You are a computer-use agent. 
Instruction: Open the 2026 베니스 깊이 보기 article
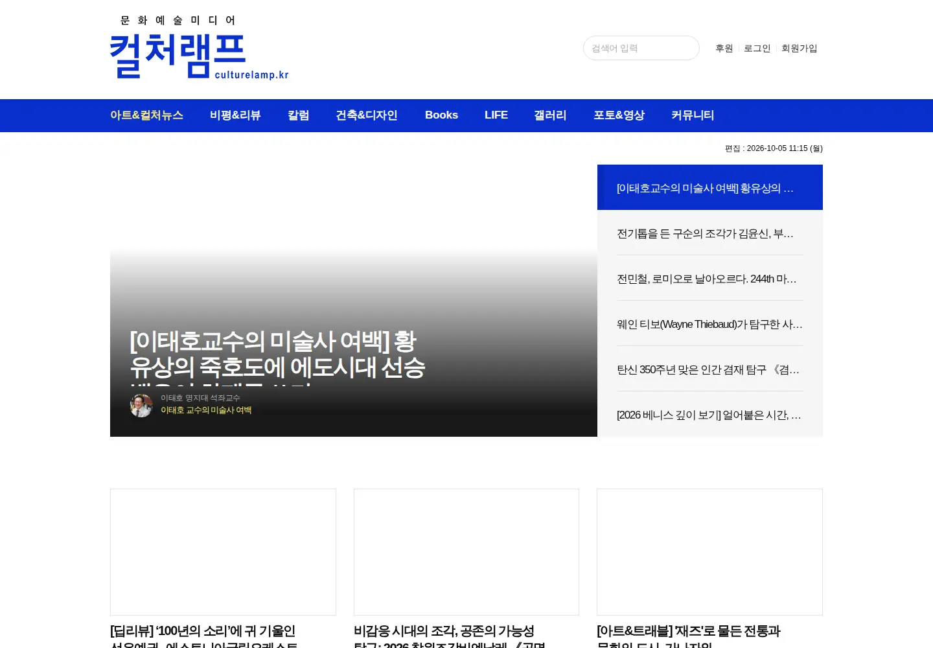pos(710,415)
